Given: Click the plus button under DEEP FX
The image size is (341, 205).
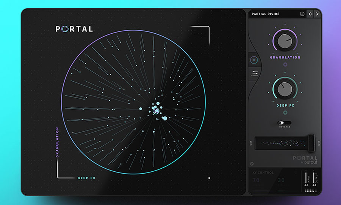Looking at the screenshot, I should [285, 112].
